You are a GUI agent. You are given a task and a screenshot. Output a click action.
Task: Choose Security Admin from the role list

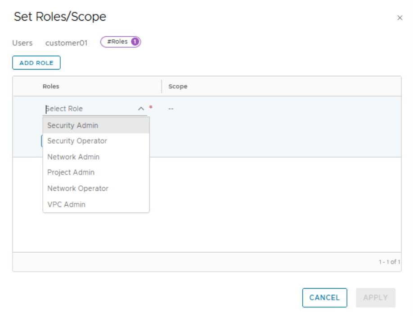pos(72,125)
